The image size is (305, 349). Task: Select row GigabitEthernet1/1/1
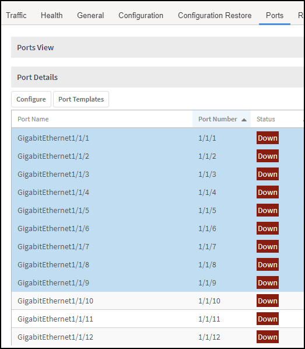click(157, 138)
